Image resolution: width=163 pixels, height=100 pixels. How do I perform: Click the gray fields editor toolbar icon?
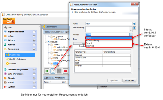tap(59, 71)
